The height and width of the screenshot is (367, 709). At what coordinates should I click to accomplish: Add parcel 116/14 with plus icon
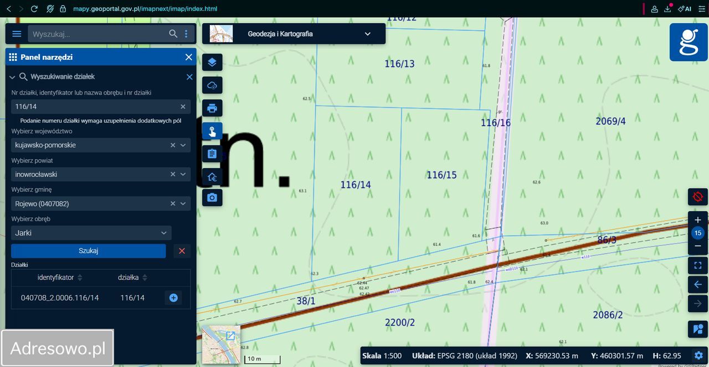[173, 298]
